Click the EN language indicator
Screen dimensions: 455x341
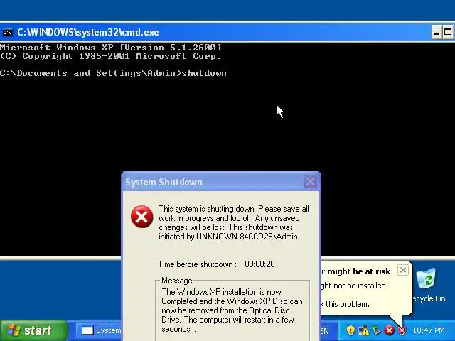click(325, 331)
